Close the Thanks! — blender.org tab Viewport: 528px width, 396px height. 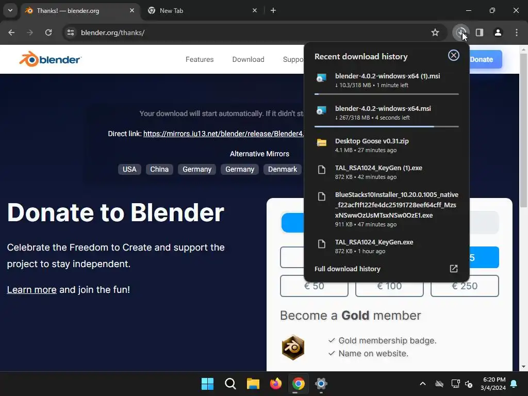(x=131, y=10)
